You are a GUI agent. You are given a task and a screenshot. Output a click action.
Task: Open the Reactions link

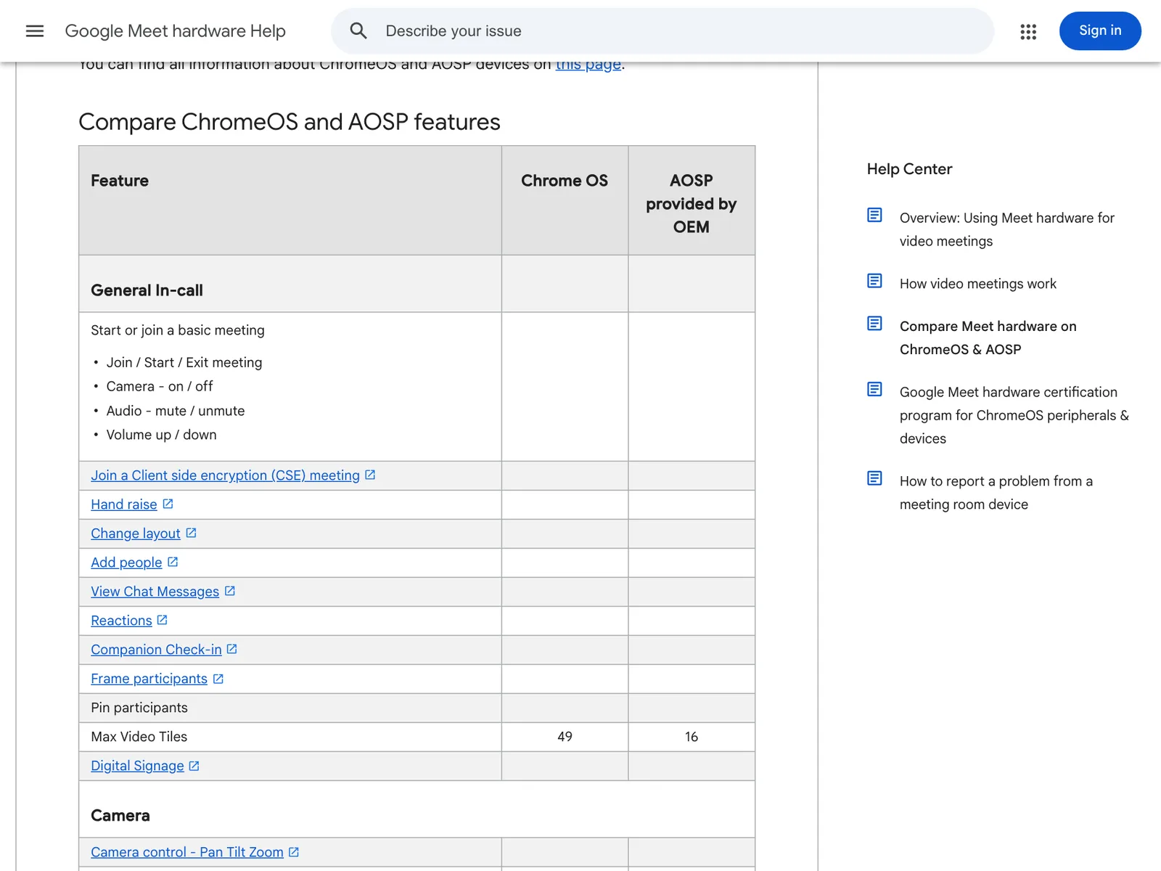121,621
